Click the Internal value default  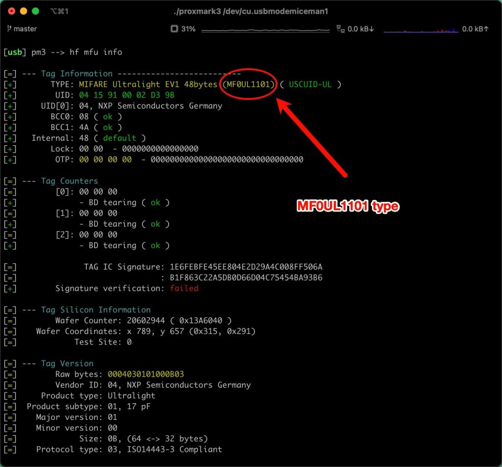pyautogui.click(x=120, y=138)
